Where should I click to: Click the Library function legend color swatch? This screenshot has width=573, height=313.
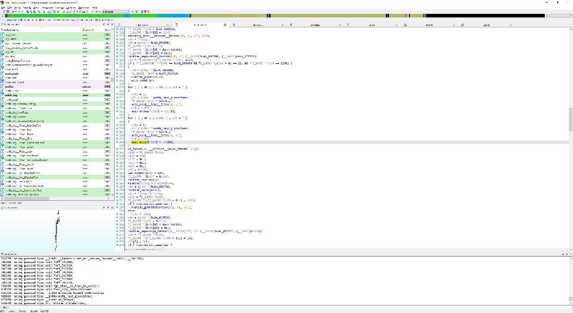[x=4, y=20]
